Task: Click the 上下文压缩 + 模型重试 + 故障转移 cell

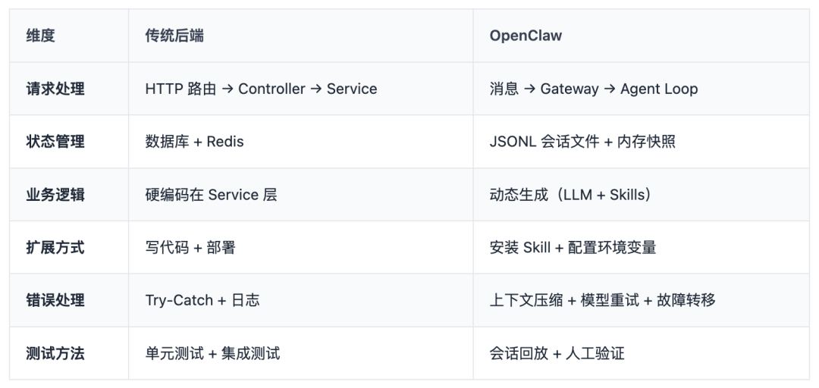Action: click(602, 300)
